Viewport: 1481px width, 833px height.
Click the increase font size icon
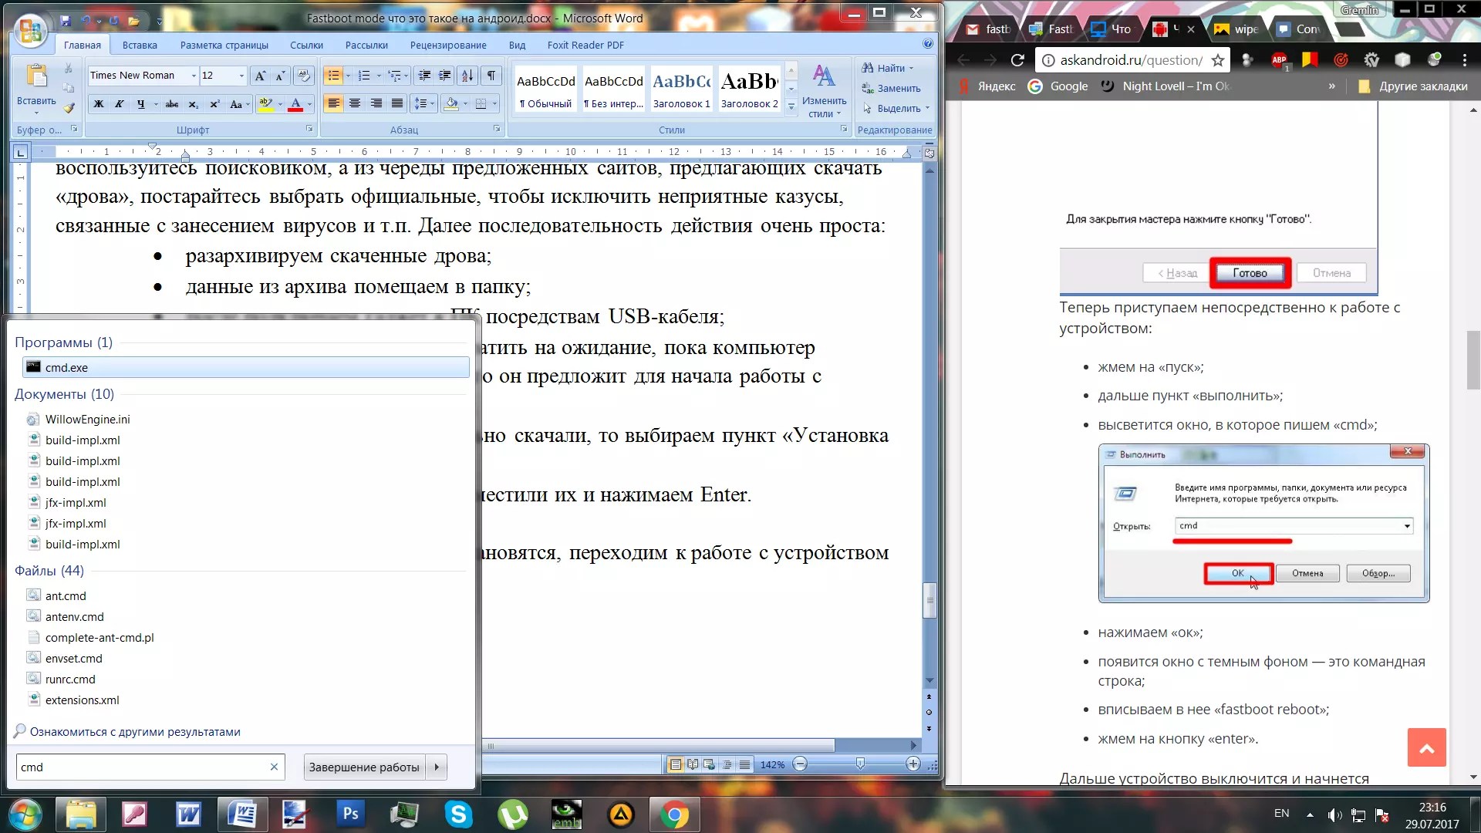coord(260,76)
